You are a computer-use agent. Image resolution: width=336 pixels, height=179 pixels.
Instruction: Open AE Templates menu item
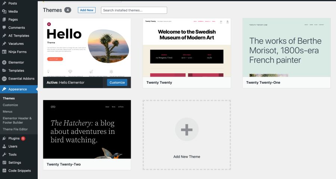(x=19, y=36)
